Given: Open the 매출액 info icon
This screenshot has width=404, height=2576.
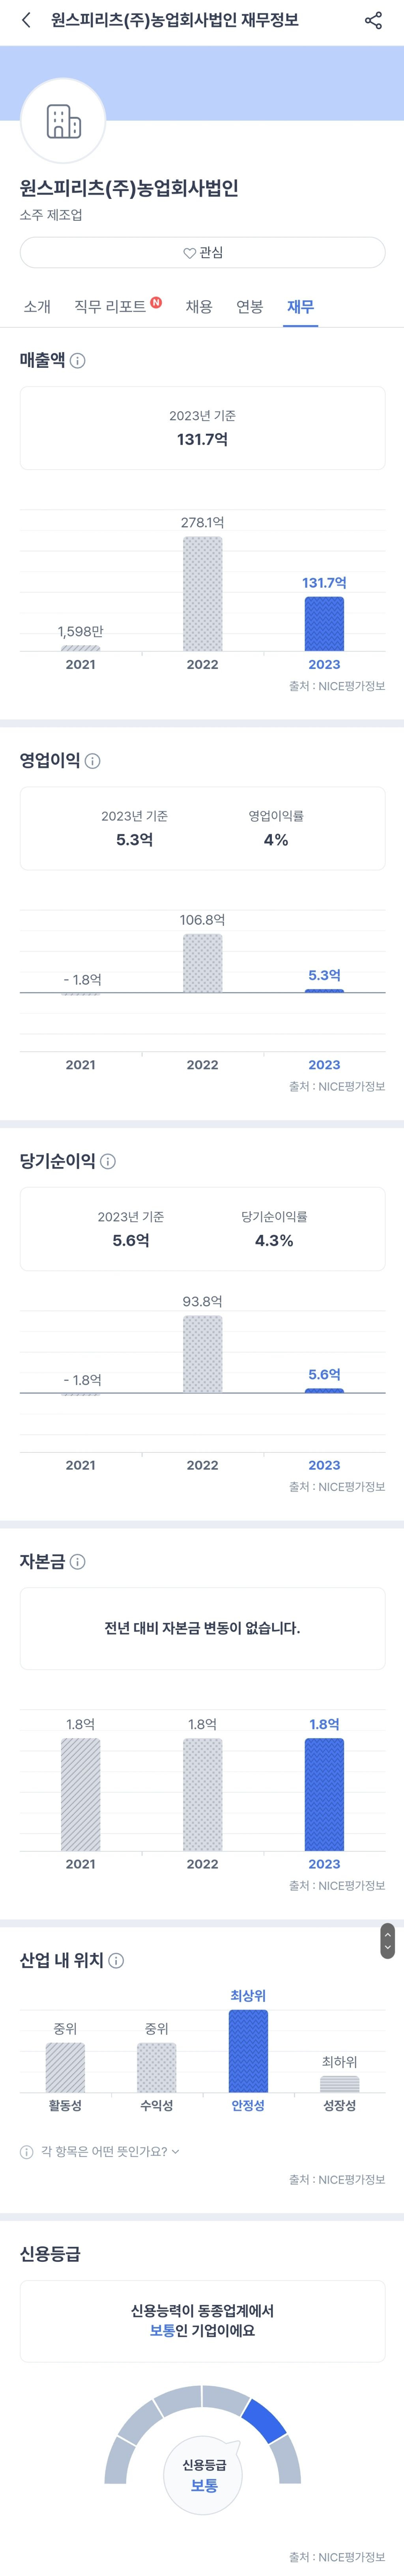Looking at the screenshot, I should [78, 361].
